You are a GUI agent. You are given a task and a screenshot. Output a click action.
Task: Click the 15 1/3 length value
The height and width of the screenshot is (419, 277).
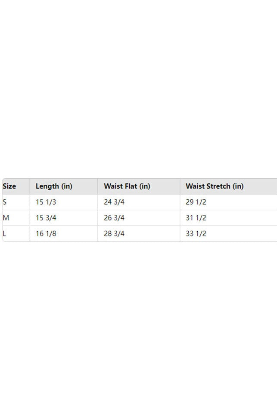click(x=46, y=202)
